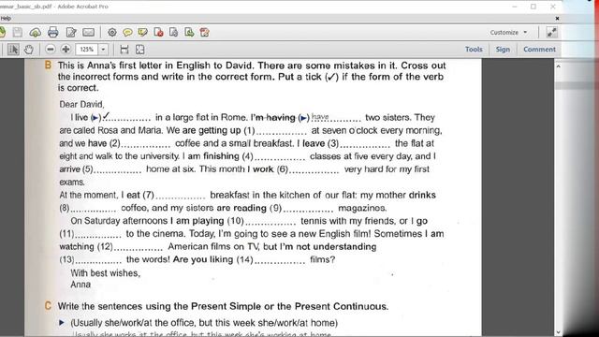The width and height of the screenshot is (599, 337).
Task: Click the text "Dear David,"
Action: coord(81,104)
